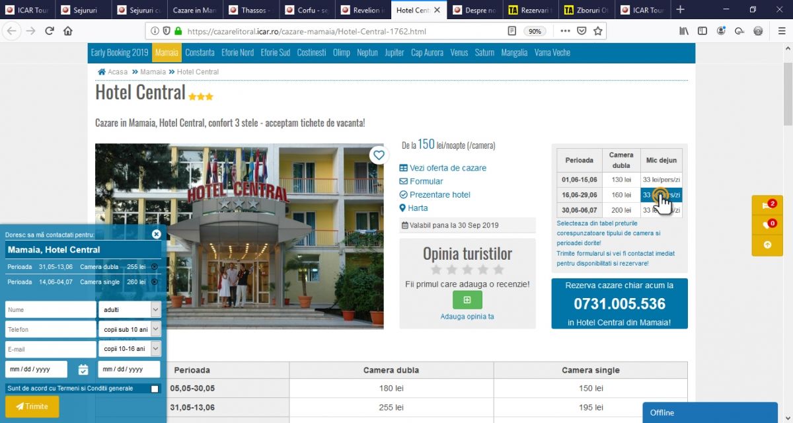Screen dimensions: 793x423
Task: Close the contact form panel
Action: 156,234
